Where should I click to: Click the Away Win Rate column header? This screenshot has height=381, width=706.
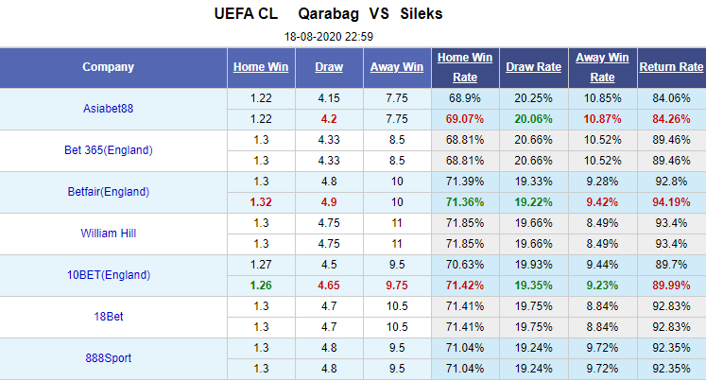click(602, 67)
